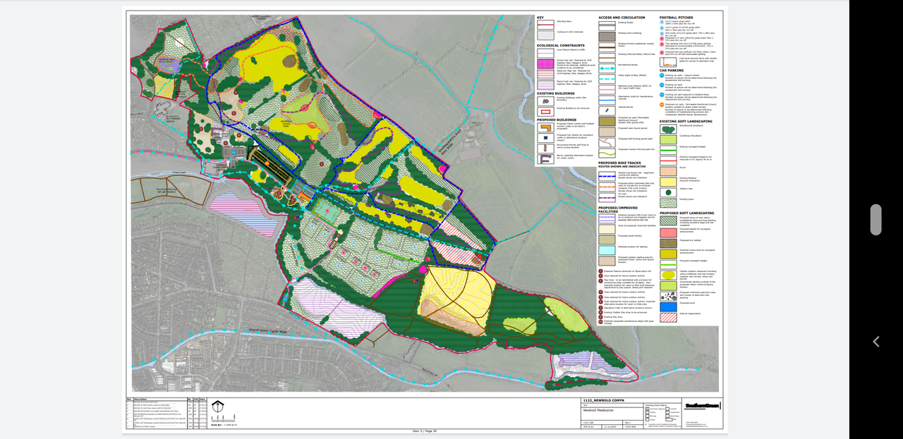Click 'EXISTING BUILDINGS' legend heading
Image resolution: width=903 pixels, height=439 pixels.
tap(555, 93)
